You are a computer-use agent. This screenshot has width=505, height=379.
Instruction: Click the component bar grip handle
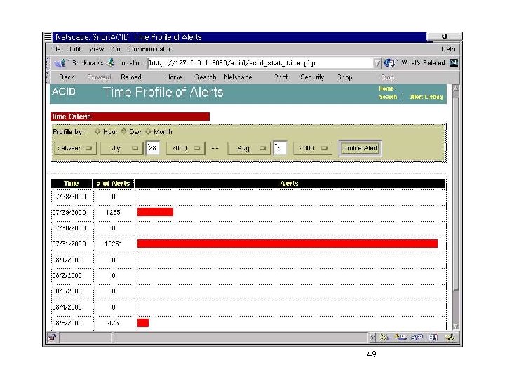pyautogui.click(x=372, y=338)
